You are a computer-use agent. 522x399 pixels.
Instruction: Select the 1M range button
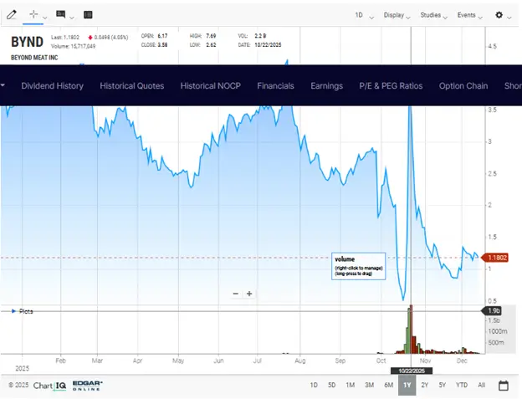pos(351,385)
